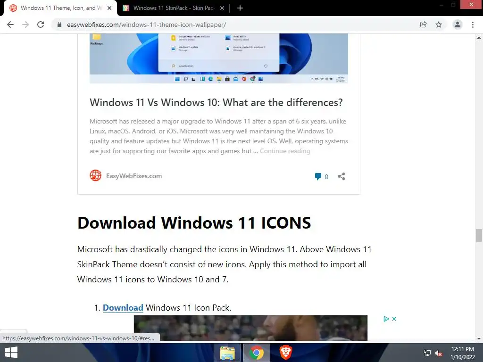
Task: Open the Windows Start menu
Action: (x=11, y=353)
